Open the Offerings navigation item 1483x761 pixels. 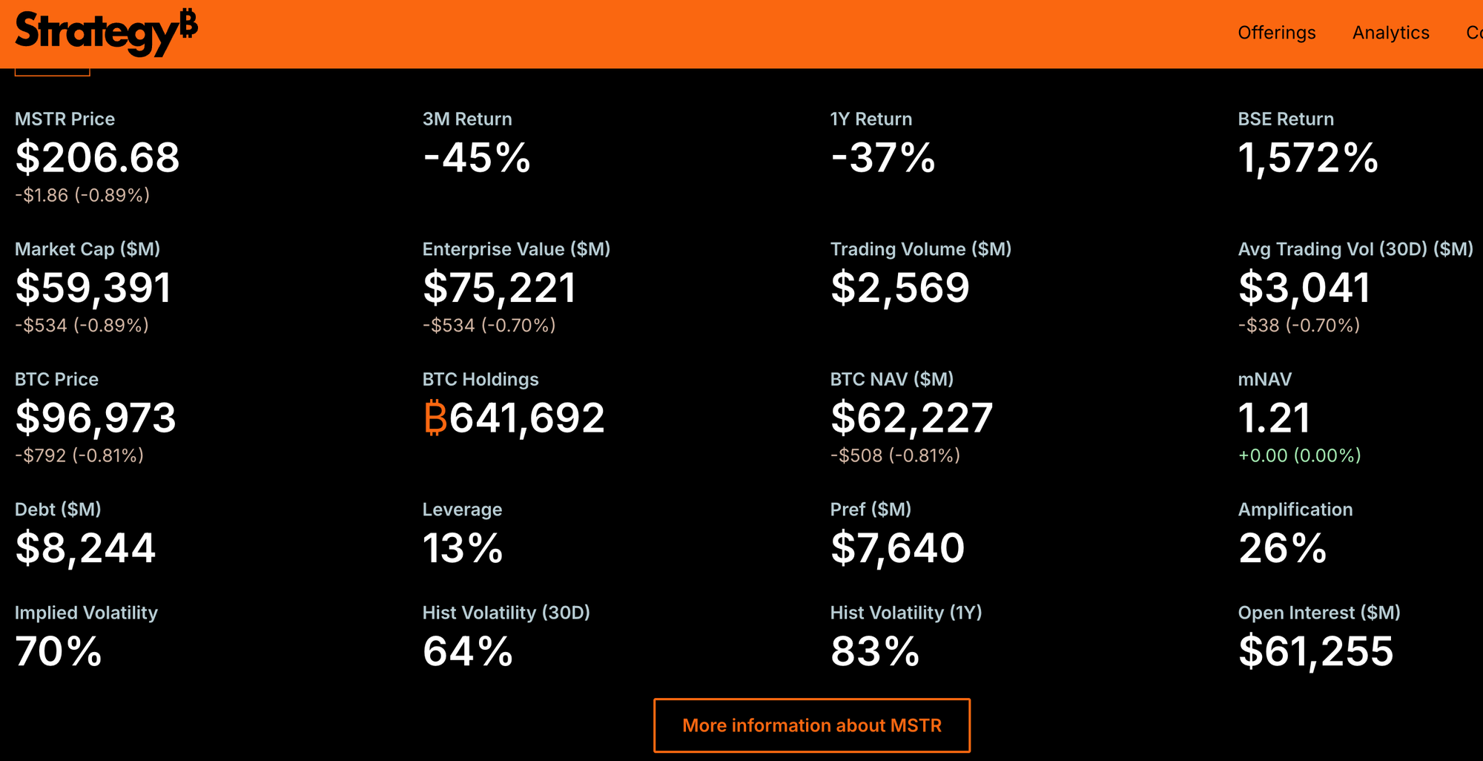1276,33
